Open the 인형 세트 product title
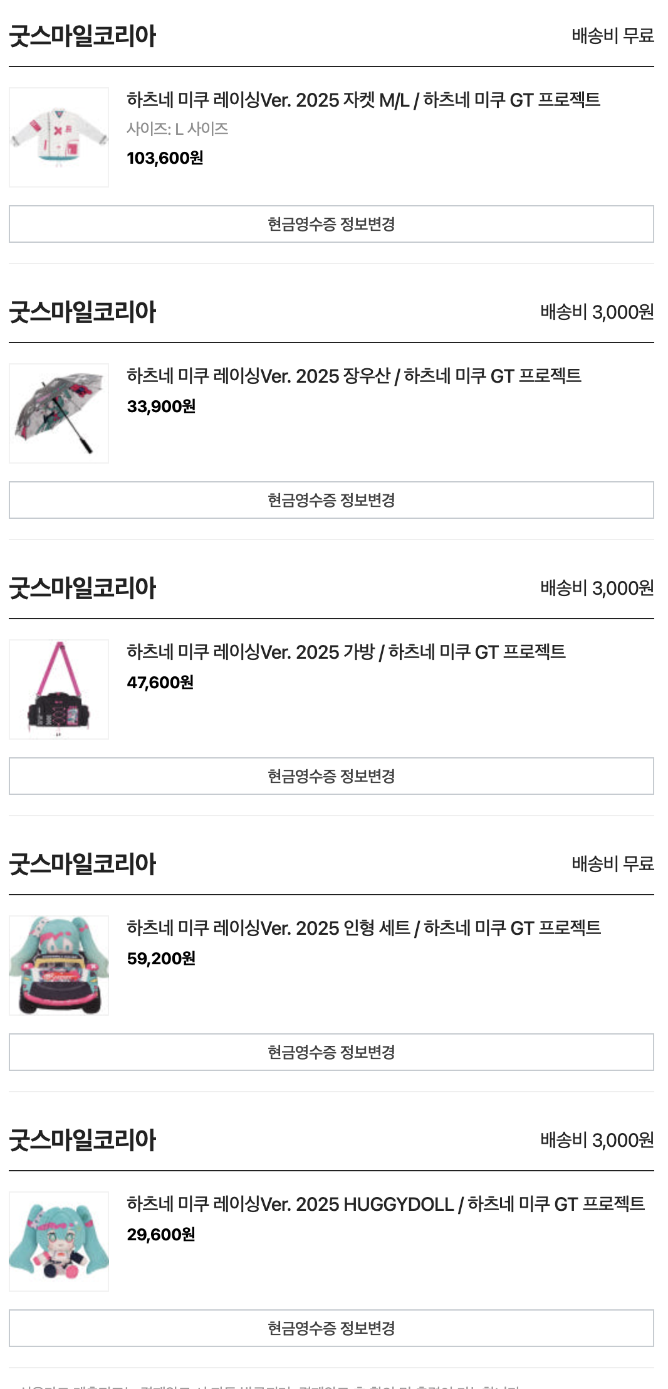668x1389 pixels. [x=363, y=928]
